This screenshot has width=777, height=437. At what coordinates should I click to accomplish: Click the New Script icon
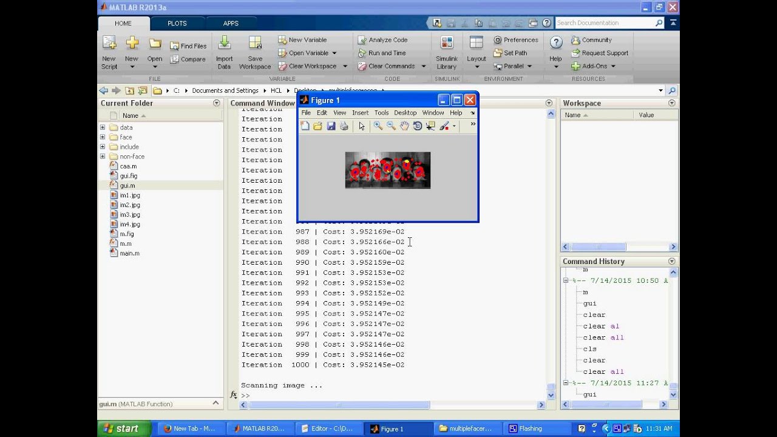tap(109, 43)
